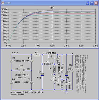Click the .param R=100k directive
99x100 pixels.
[x=17, y=94]
